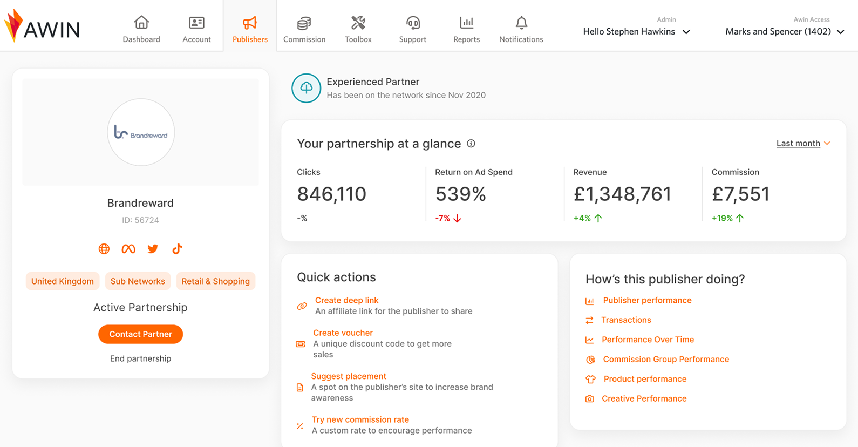Open the Suggest placement action
This screenshot has height=447, width=858.
click(x=349, y=376)
